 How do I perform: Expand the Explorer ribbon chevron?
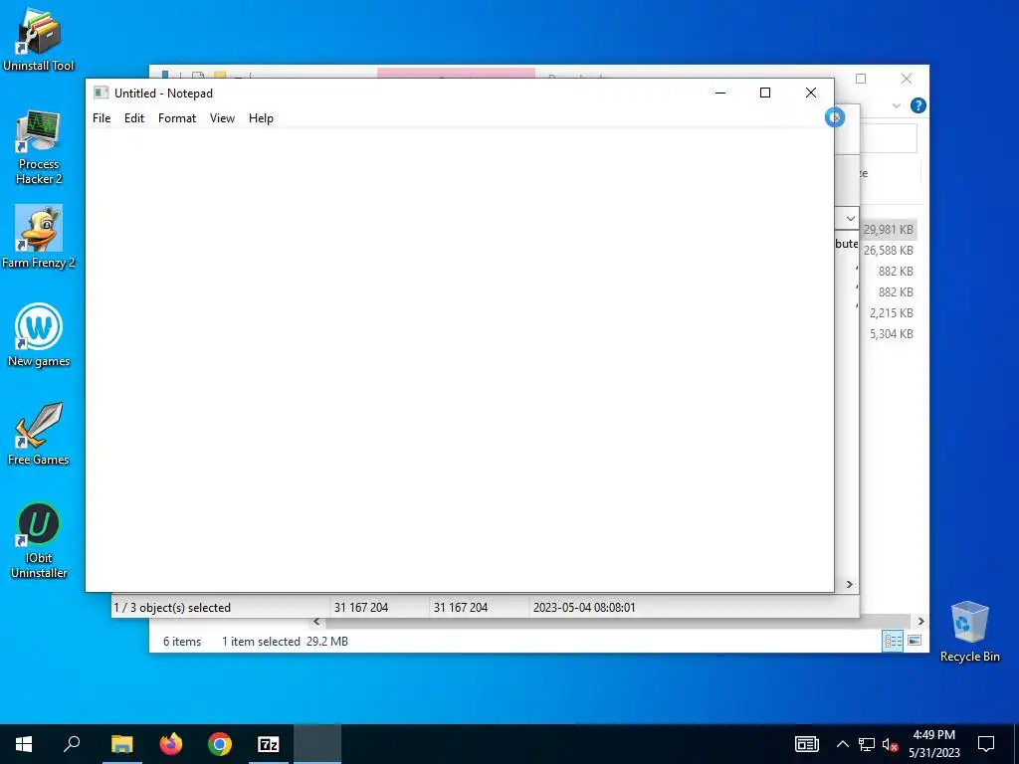click(x=897, y=105)
